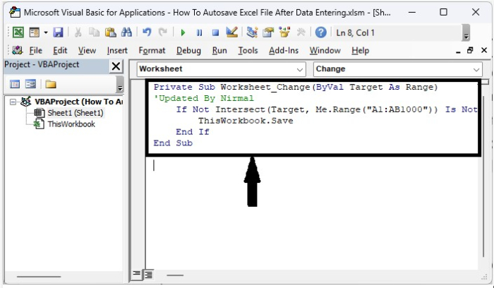Close the inner code window

pyautogui.click(x=484, y=50)
